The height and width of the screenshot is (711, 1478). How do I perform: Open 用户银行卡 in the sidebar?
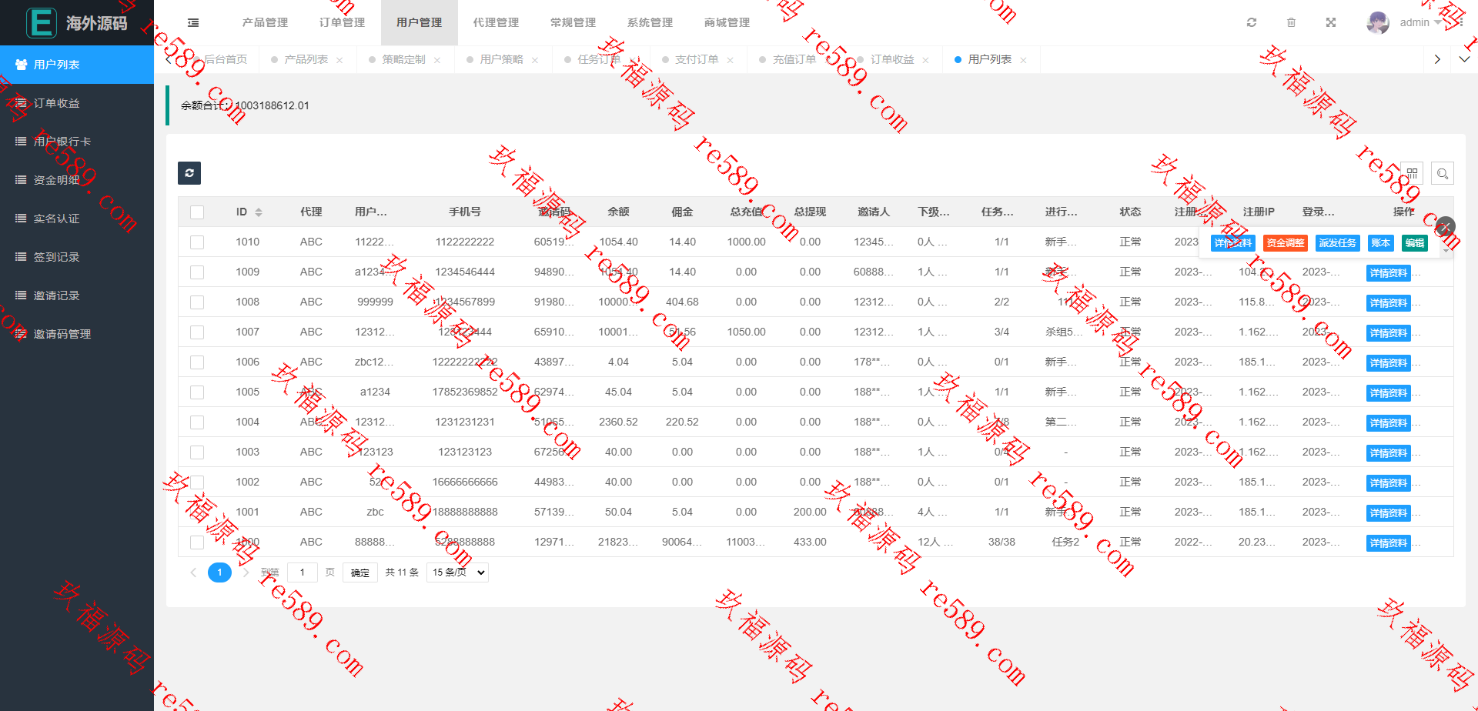(77, 142)
